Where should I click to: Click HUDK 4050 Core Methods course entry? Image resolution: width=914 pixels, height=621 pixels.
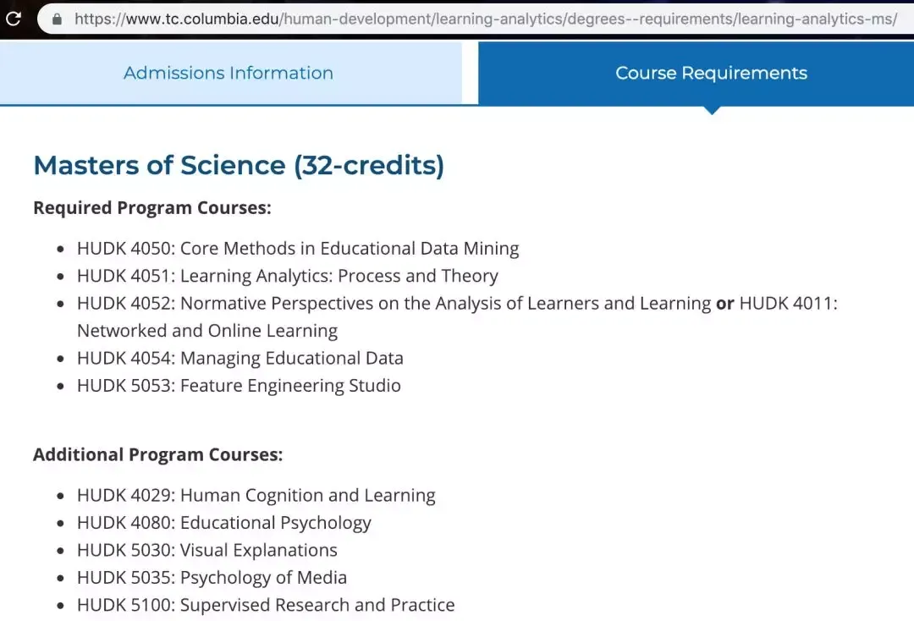click(298, 249)
